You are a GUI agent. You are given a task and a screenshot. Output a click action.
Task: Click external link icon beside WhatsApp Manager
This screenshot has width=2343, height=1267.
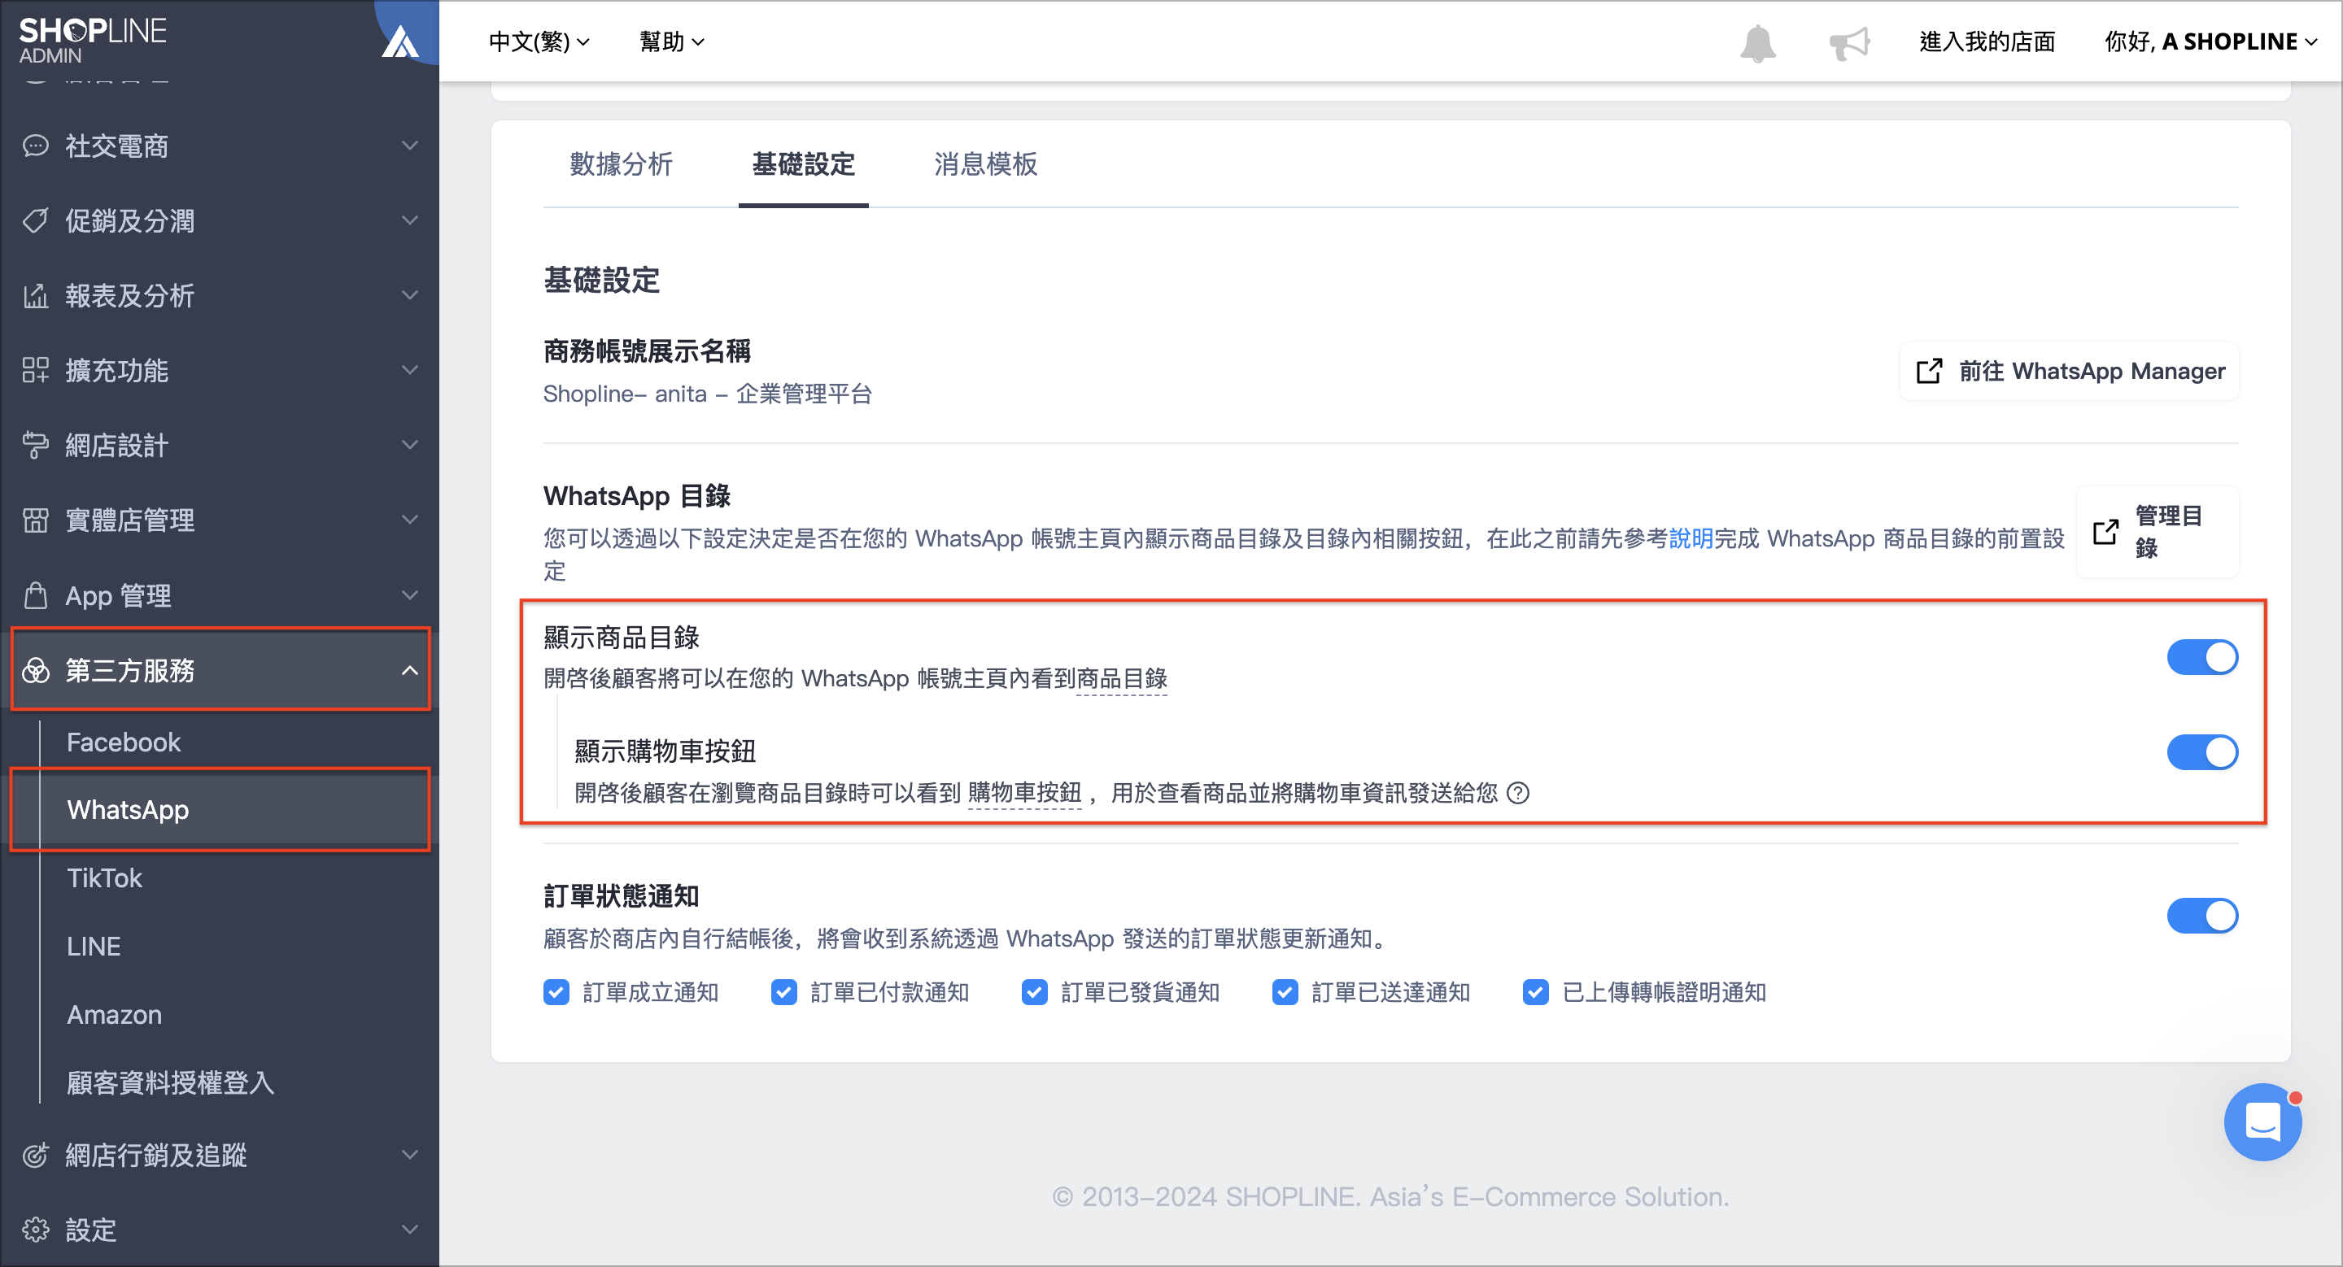pyautogui.click(x=1929, y=371)
